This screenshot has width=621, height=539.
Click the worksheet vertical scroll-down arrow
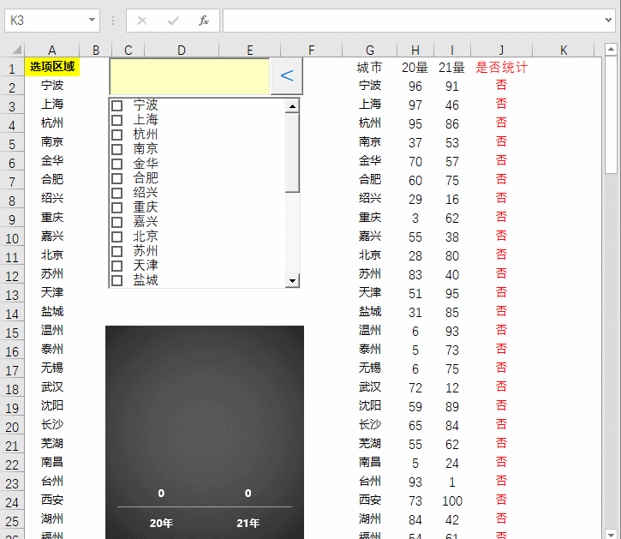click(x=611, y=534)
